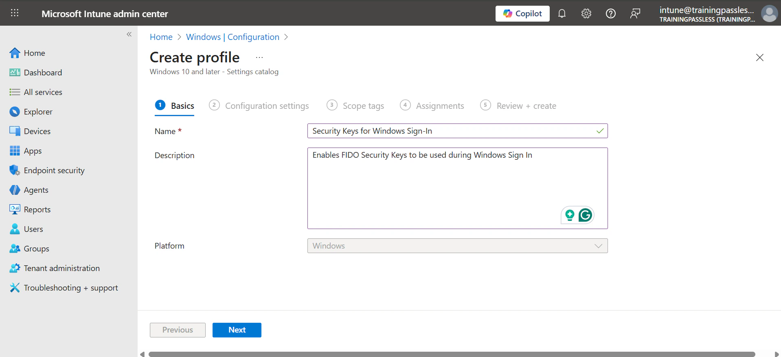781x357 pixels.
Task: Open the feedback icon in header
Action: pyautogui.click(x=635, y=13)
